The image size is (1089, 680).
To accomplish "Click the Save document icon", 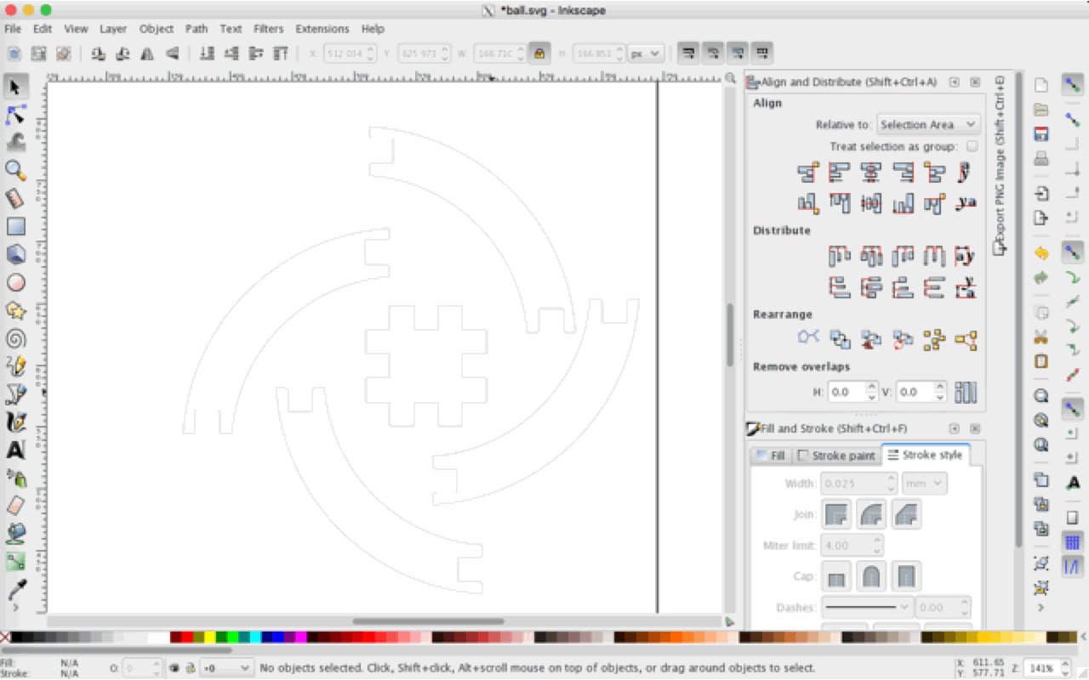I will click(x=1041, y=134).
